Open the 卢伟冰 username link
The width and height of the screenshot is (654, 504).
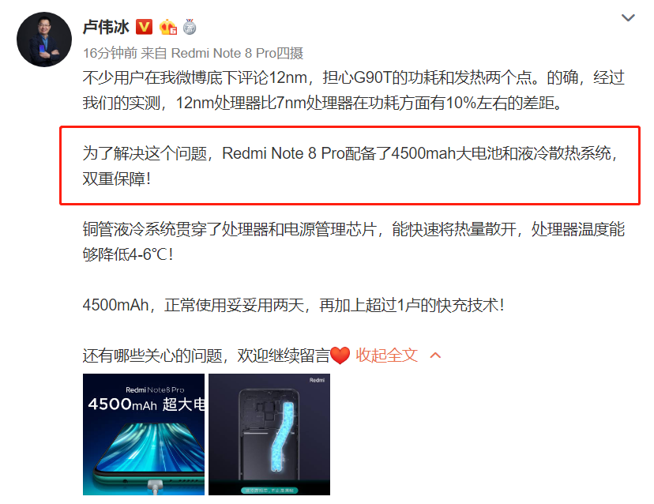106,27
